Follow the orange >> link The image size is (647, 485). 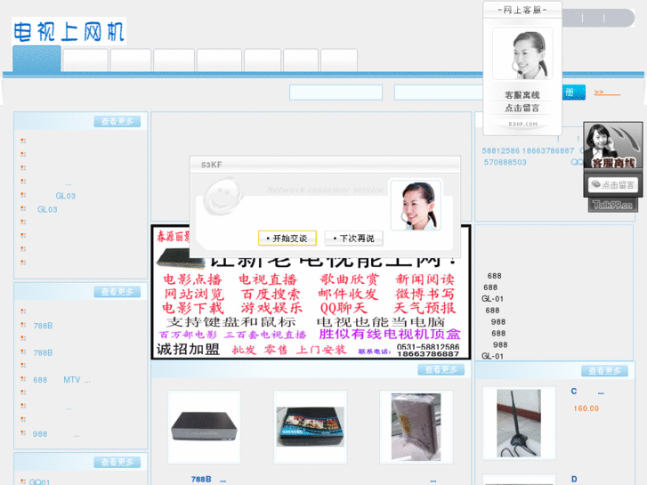click(607, 93)
